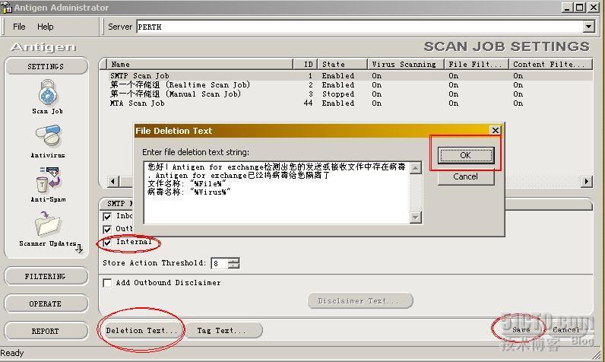The width and height of the screenshot is (605, 362).
Task: Open the Scanner Updates folder icon
Action: point(48,224)
